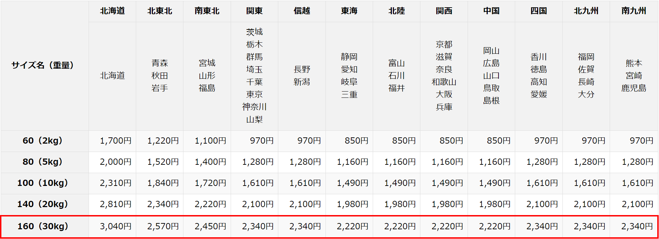Click the 神奈川 prefecture in 関東 list

tap(254, 107)
